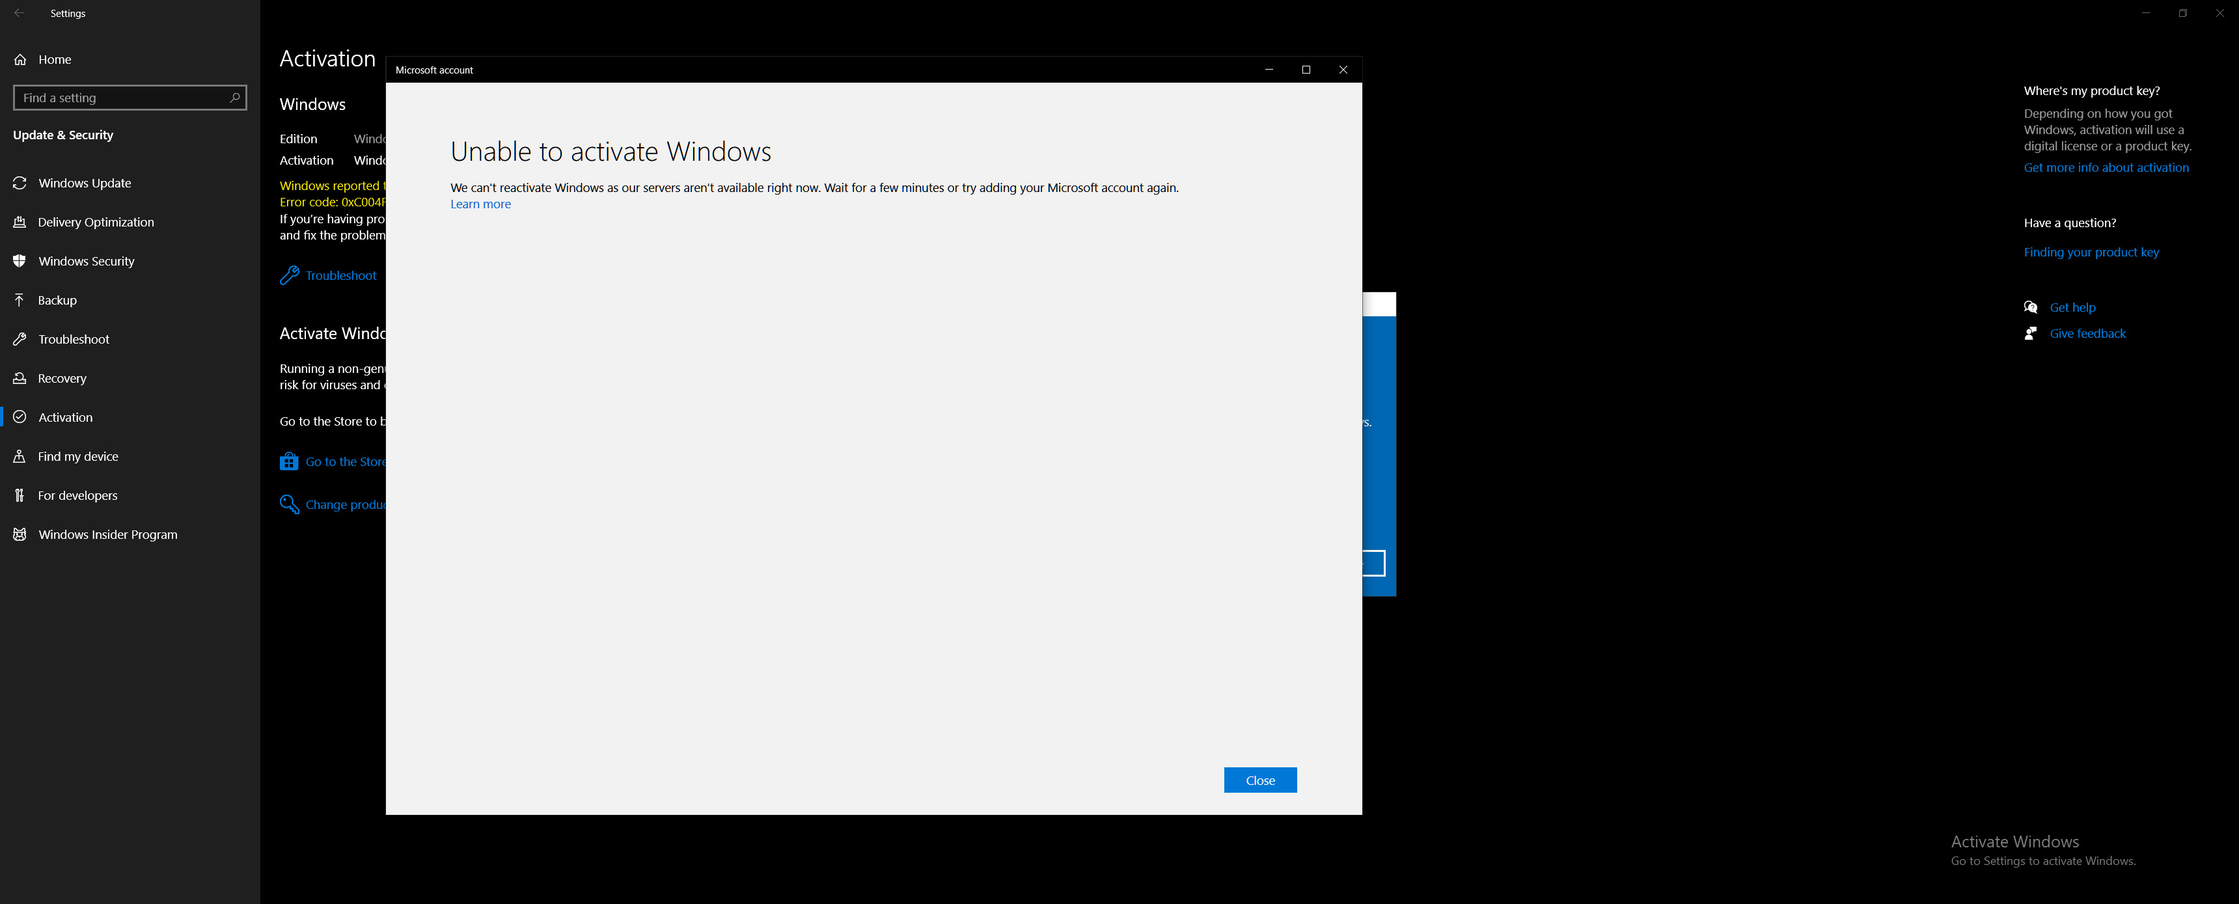This screenshot has height=904, width=2239.
Task: Click the Get help link
Action: click(2072, 308)
